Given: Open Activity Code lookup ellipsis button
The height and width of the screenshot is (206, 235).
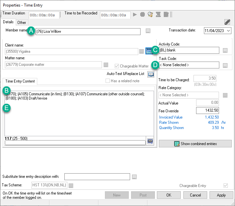Looking at the screenshot, I should [x=225, y=50].
